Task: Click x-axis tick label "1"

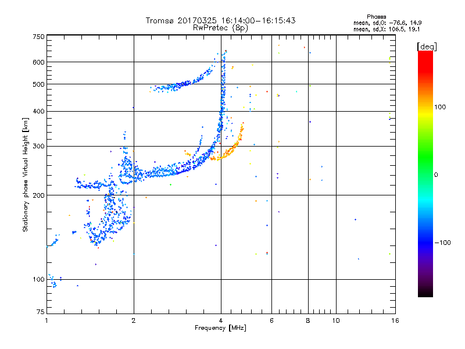Action: [x=46, y=320]
